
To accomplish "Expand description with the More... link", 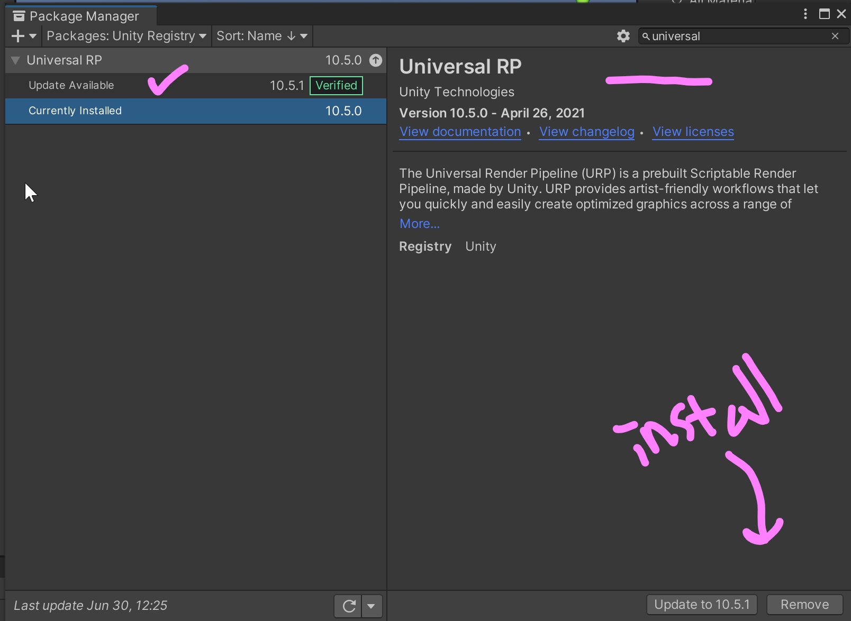I will [x=419, y=224].
